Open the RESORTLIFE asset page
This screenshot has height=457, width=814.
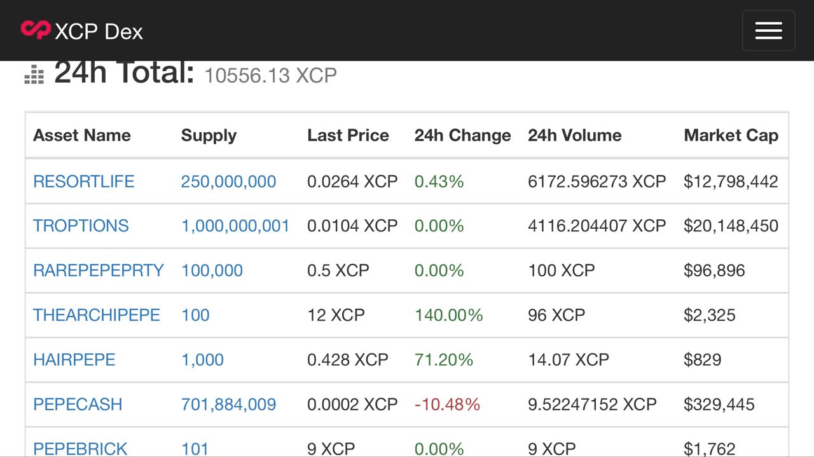[x=84, y=181]
